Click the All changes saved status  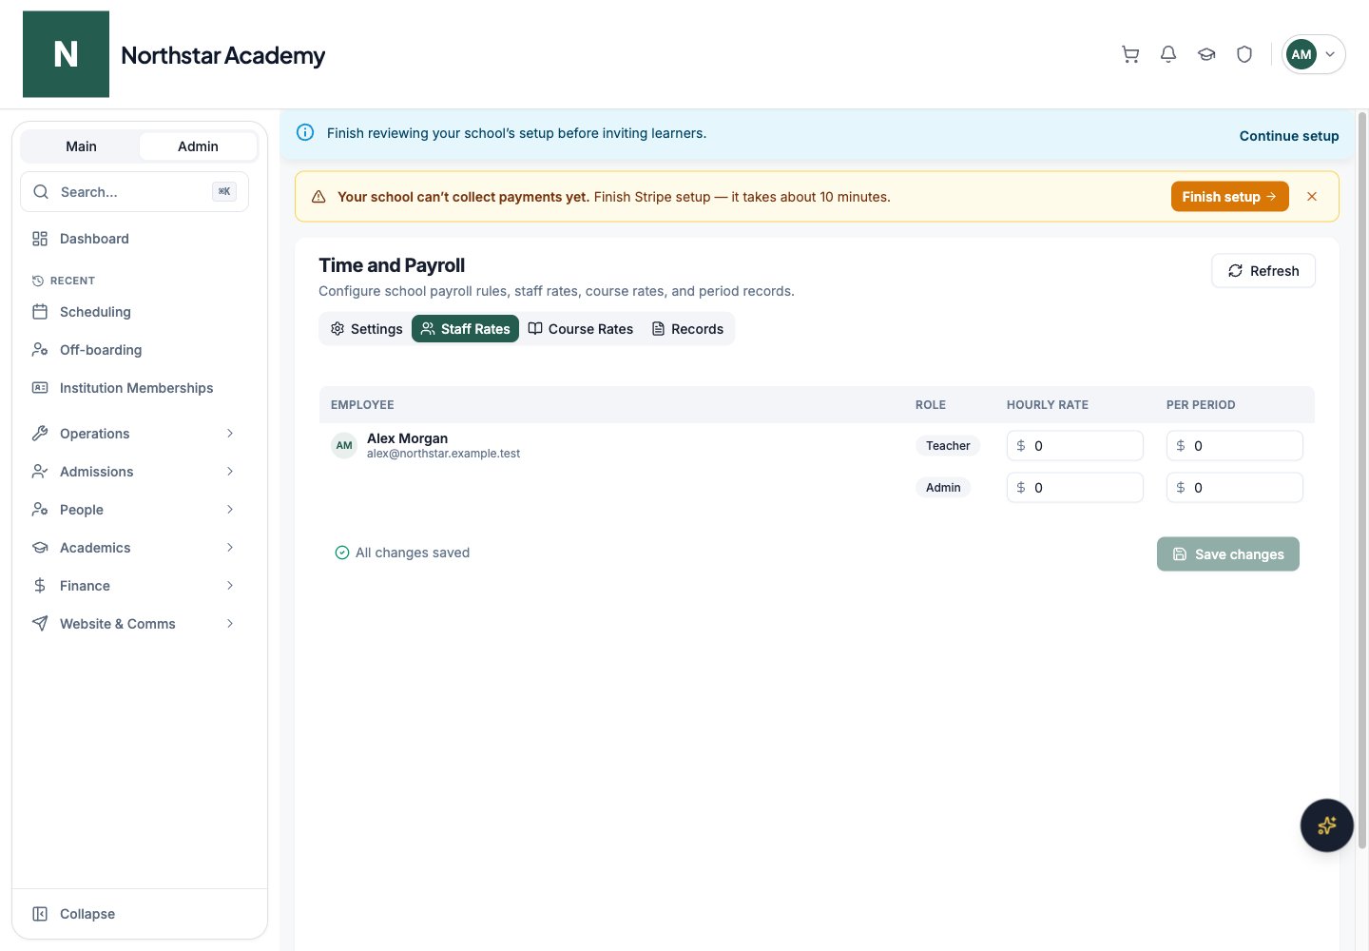[x=402, y=553]
